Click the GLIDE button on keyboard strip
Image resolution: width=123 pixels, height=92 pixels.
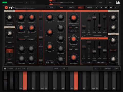17,69
